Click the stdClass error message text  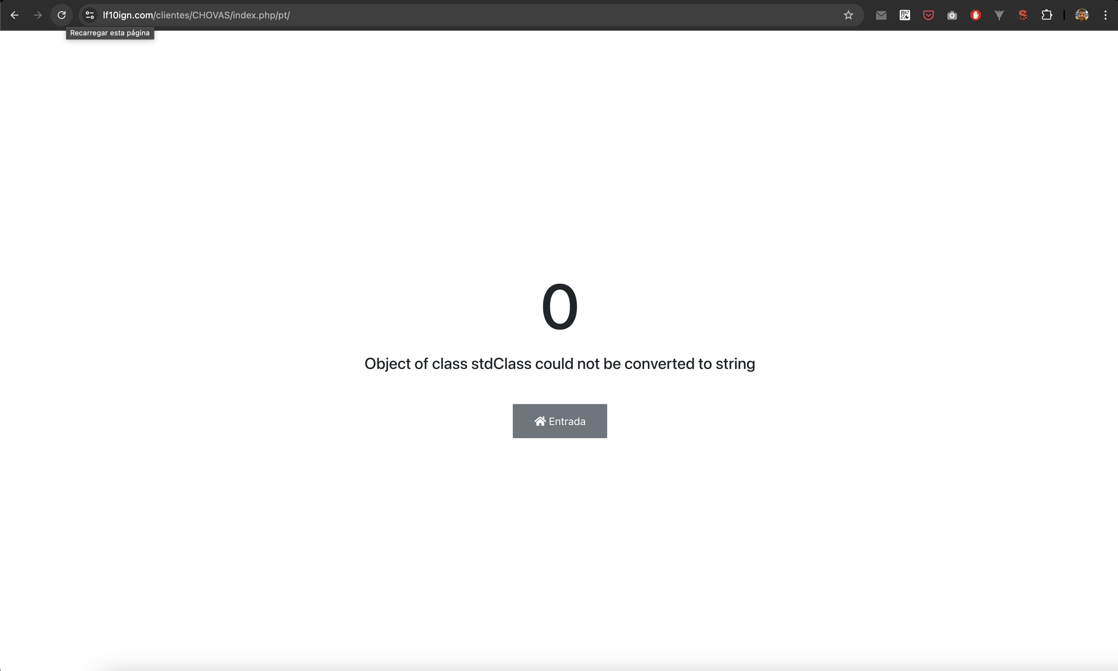coord(559,364)
